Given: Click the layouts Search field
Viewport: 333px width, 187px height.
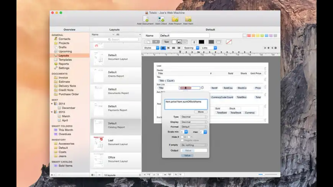Looking at the screenshot, I should point(116,39).
